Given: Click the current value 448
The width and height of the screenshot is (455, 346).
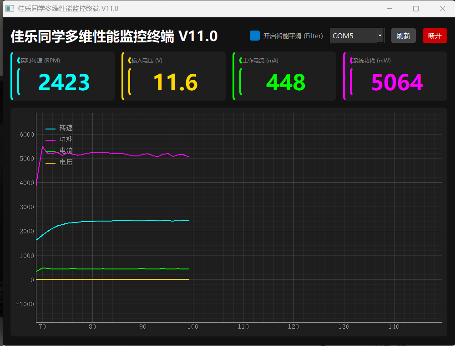Looking at the screenshot, I should 286,83.
